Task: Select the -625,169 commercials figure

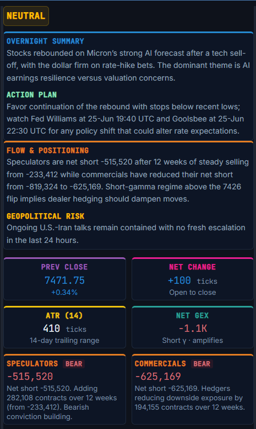Action: pyautogui.click(x=158, y=377)
